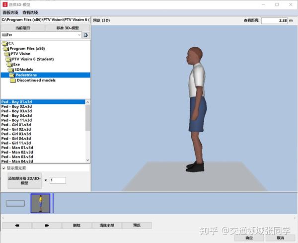Select Ped - Man 01.v3d file
Viewport: 298px width, 243px height.
pos(17,148)
